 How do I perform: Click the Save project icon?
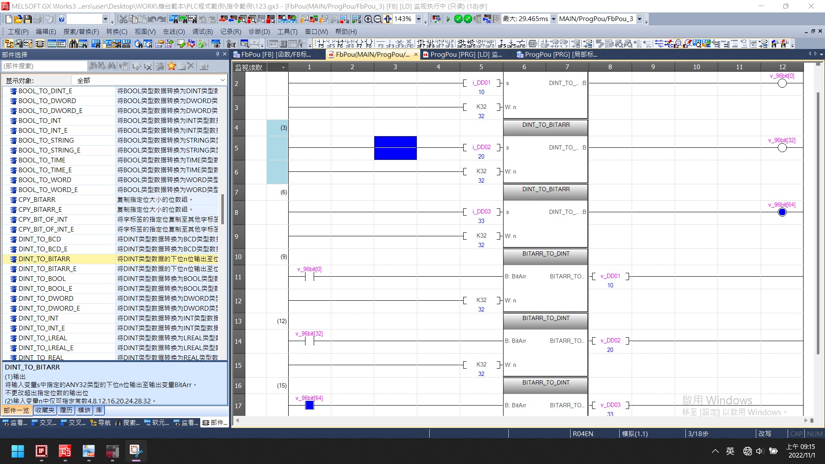pos(27,19)
